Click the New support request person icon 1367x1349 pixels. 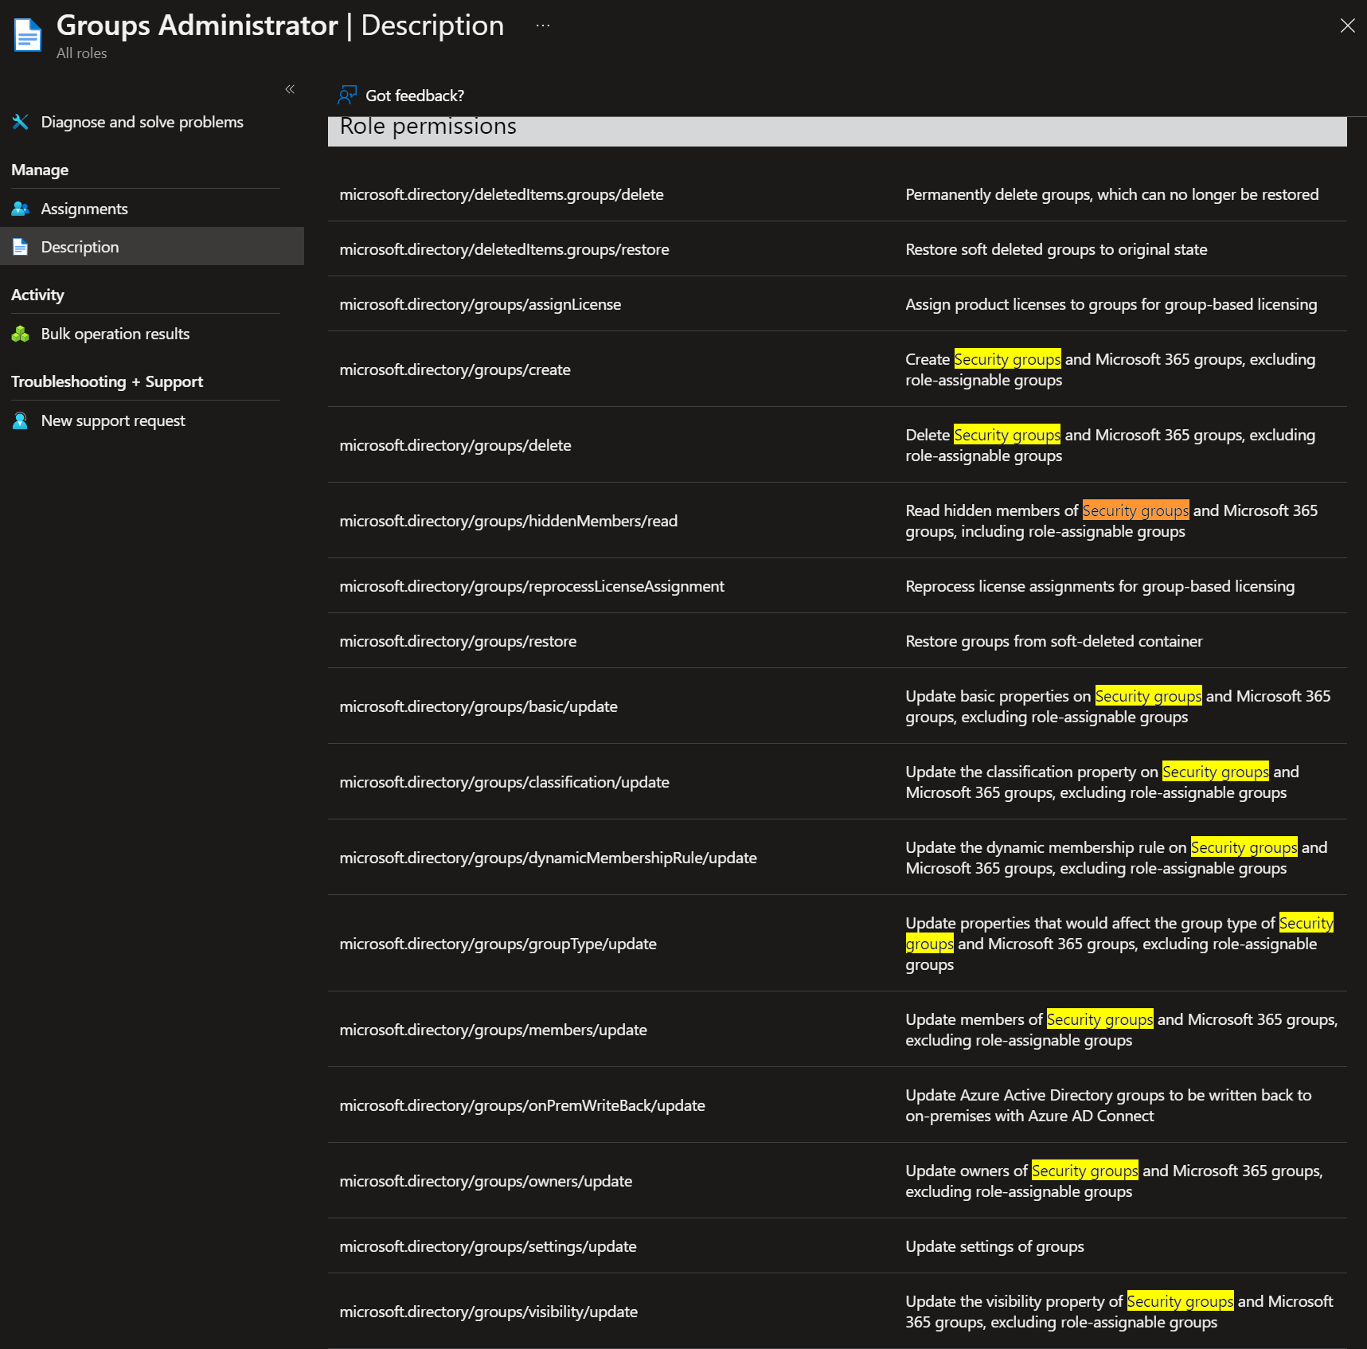[x=21, y=420]
